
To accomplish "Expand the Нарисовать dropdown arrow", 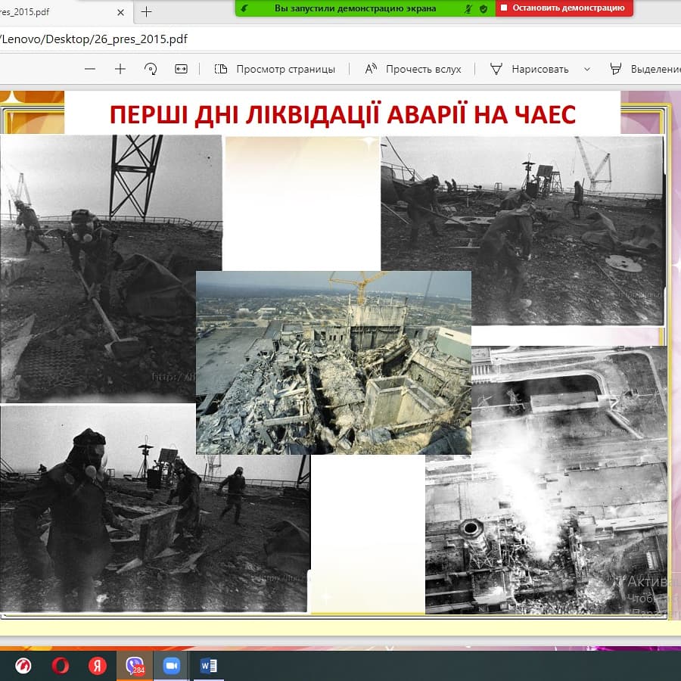I will (586, 69).
